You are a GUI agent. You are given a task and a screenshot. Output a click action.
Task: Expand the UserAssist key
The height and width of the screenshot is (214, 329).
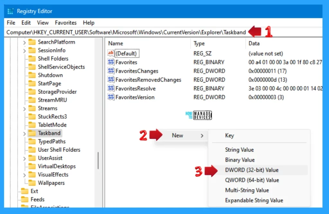[x=24, y=158]
